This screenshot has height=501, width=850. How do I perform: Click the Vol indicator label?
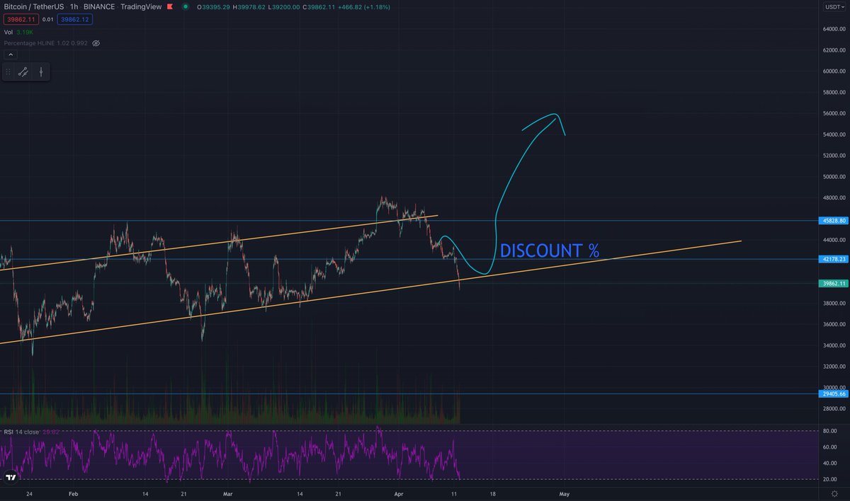tap(8, 32)
